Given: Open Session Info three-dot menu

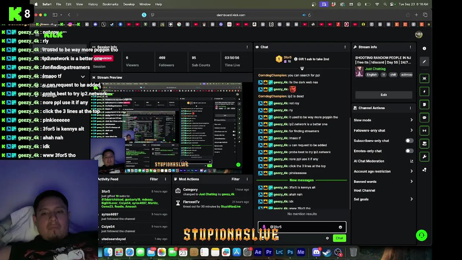Looking at the screenshot, I should 247,47.
